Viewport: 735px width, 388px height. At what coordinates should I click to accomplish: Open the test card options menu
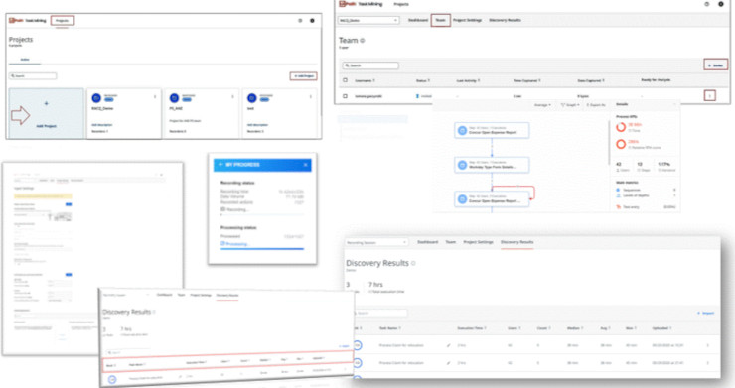point(311,97)
